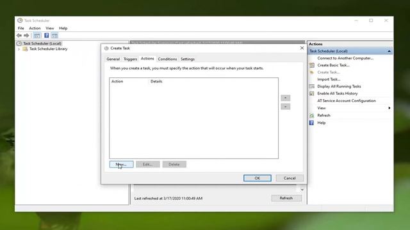Move action down with the down arrow button
Image resolution: width=410 pixels, height=230 pixels.
click(285, 107)
